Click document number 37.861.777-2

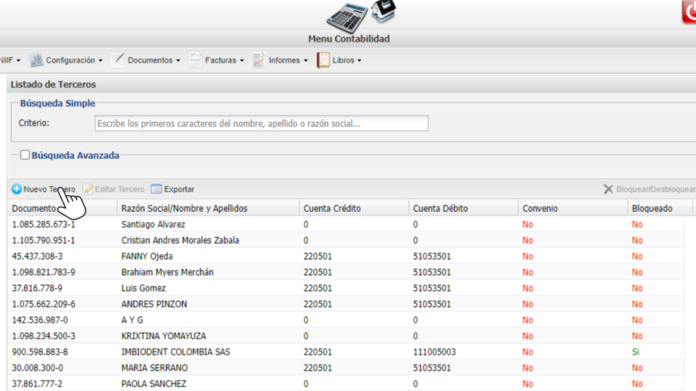pos(37,384)
